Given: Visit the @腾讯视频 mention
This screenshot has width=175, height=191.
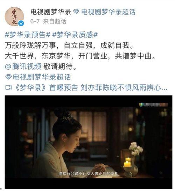Looking at the screenshot, I should [x=23, y=66].
